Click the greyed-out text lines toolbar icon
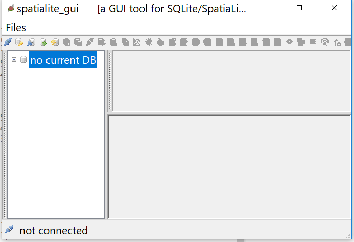The width and height of the screenshot is (354, 242). click(x=313, y=42)
